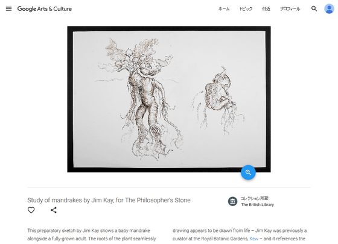Click the left description paragraph text
This screenshot has width=338, height=244.
click(92, 235)
